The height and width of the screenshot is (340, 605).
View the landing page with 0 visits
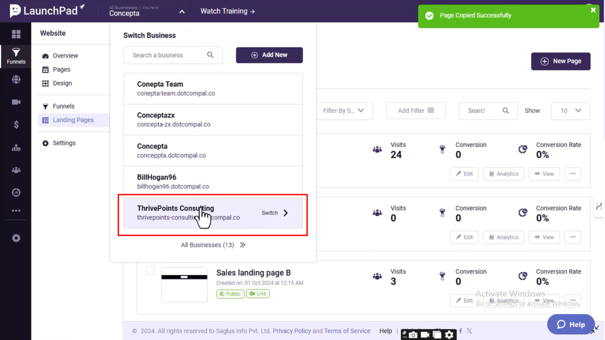pyautogui.click(x=544, y=237)
